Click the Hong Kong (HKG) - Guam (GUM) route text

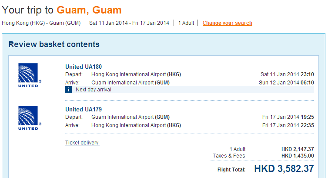(41, 23)
